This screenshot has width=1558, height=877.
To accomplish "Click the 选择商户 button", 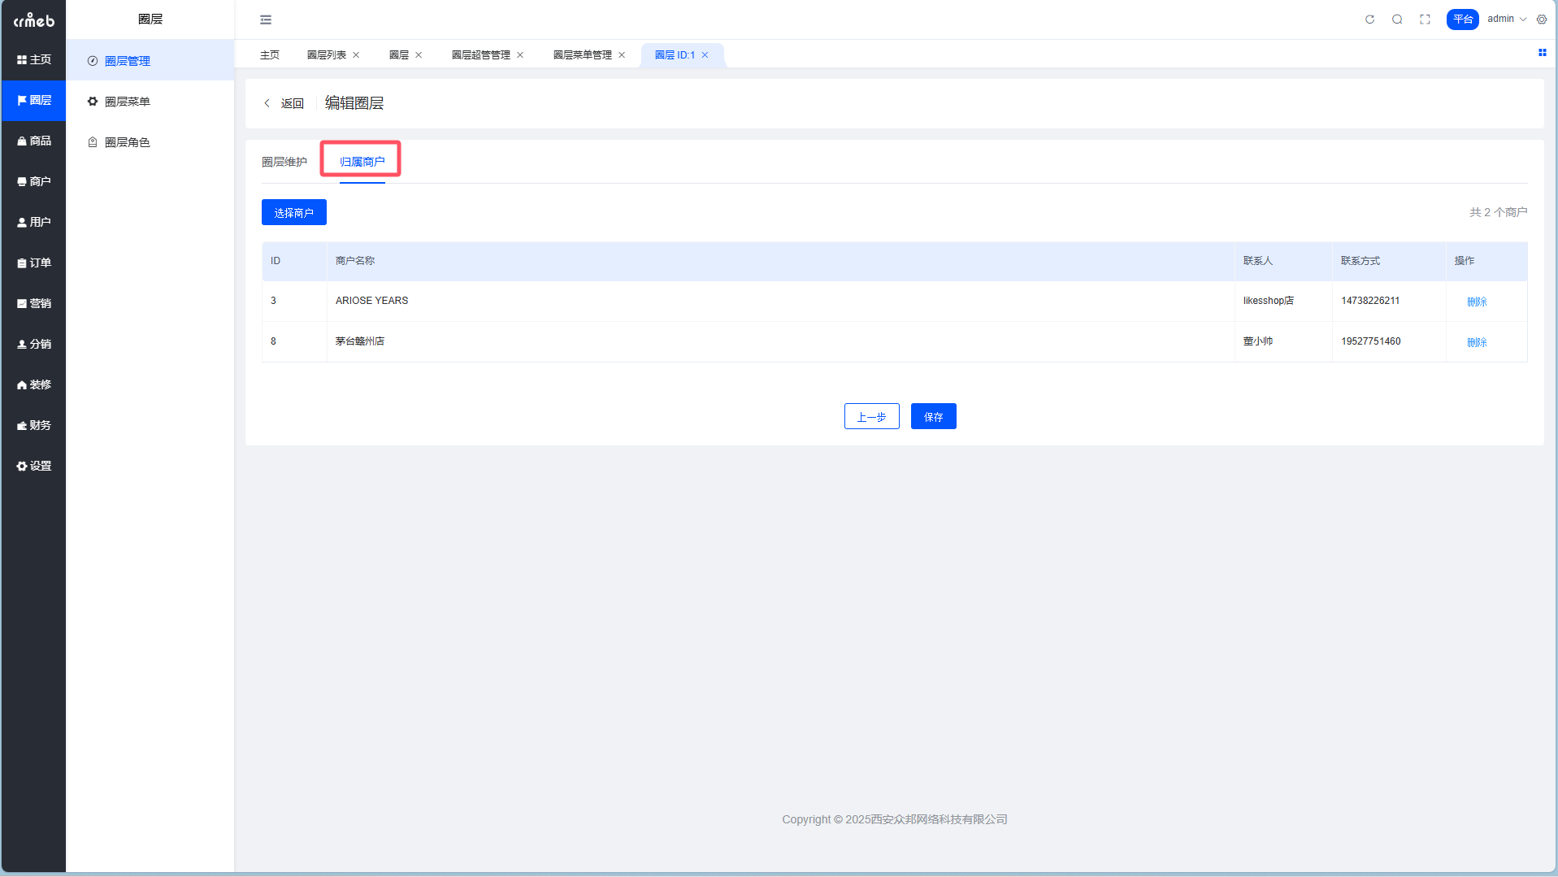I will 293,213.
